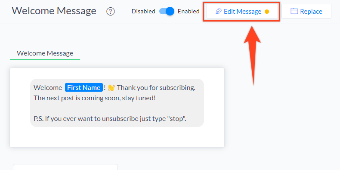This screenshot has height=170, width=340.
Task: Click the folder icon in Replace button
Action: [x=294, y=11]
